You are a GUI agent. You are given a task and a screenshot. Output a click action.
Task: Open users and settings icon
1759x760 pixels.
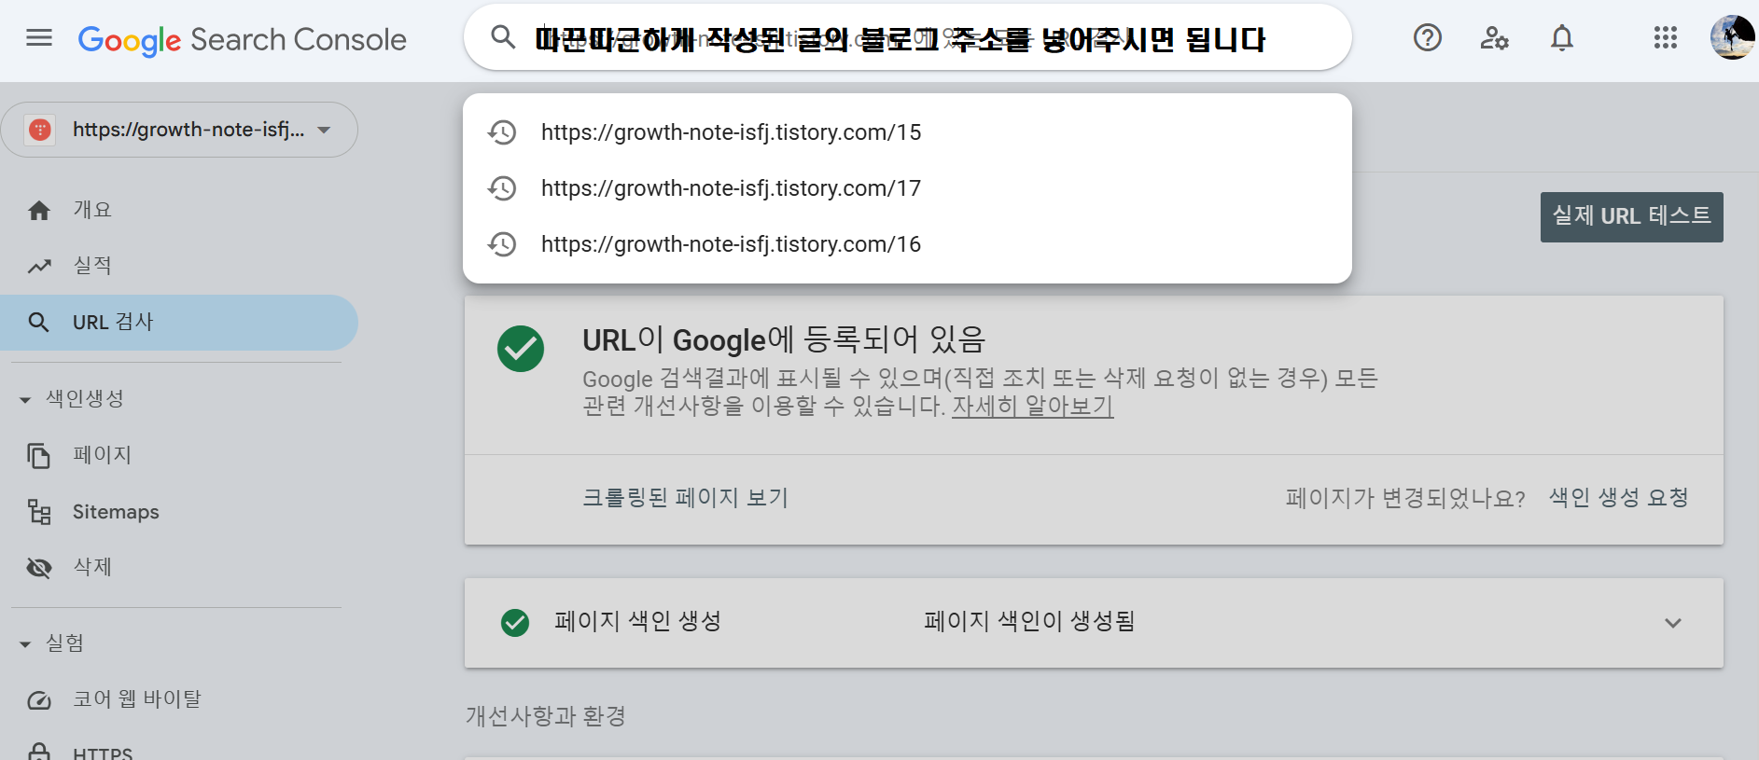(1495, 38)
